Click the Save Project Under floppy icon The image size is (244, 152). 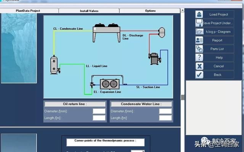point(199,23)
